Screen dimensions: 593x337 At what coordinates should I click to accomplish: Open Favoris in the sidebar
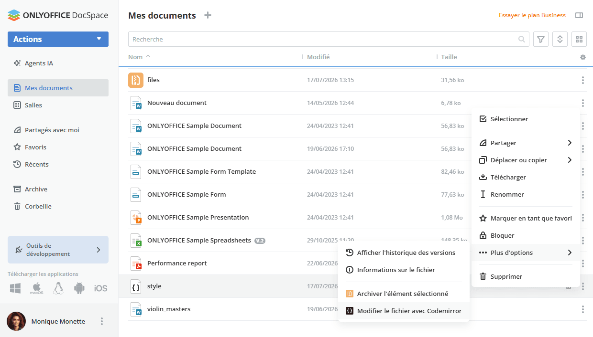coord(58,147)
